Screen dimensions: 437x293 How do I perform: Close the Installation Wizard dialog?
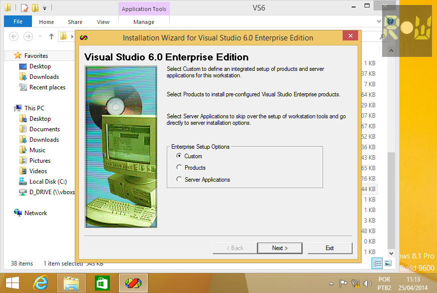(x=350, y=35)
